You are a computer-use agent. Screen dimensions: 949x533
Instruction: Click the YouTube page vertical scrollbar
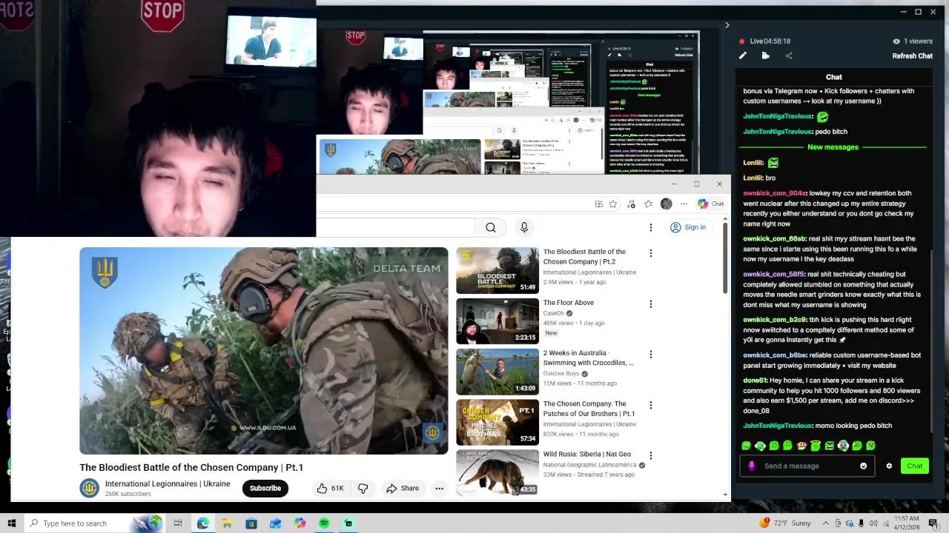coord(725,258)
